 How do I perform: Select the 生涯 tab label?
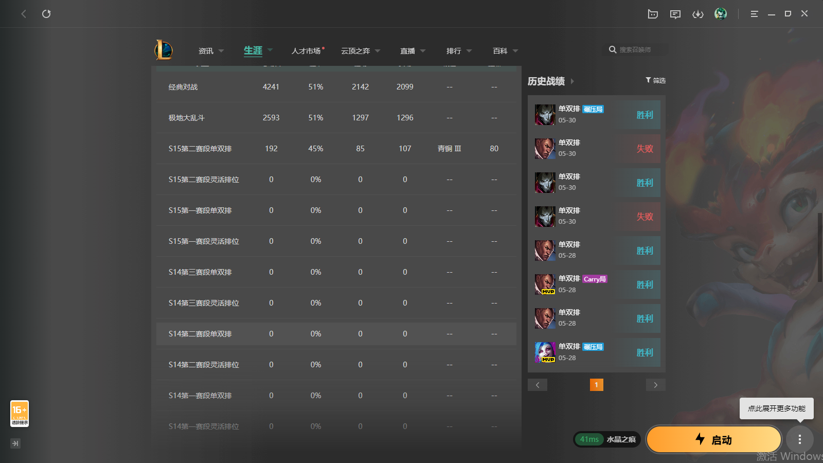[x=253, y=50]
